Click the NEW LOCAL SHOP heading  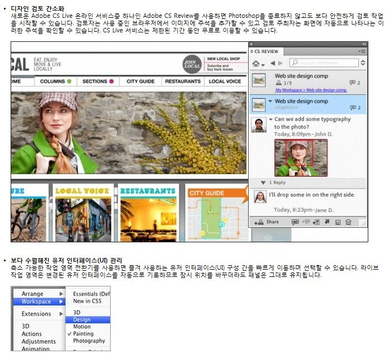[224, 59]
